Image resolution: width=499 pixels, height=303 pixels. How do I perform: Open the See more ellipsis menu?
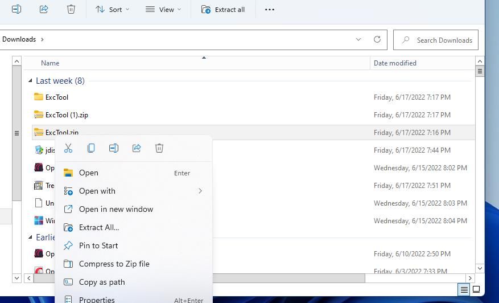(270, 10)
